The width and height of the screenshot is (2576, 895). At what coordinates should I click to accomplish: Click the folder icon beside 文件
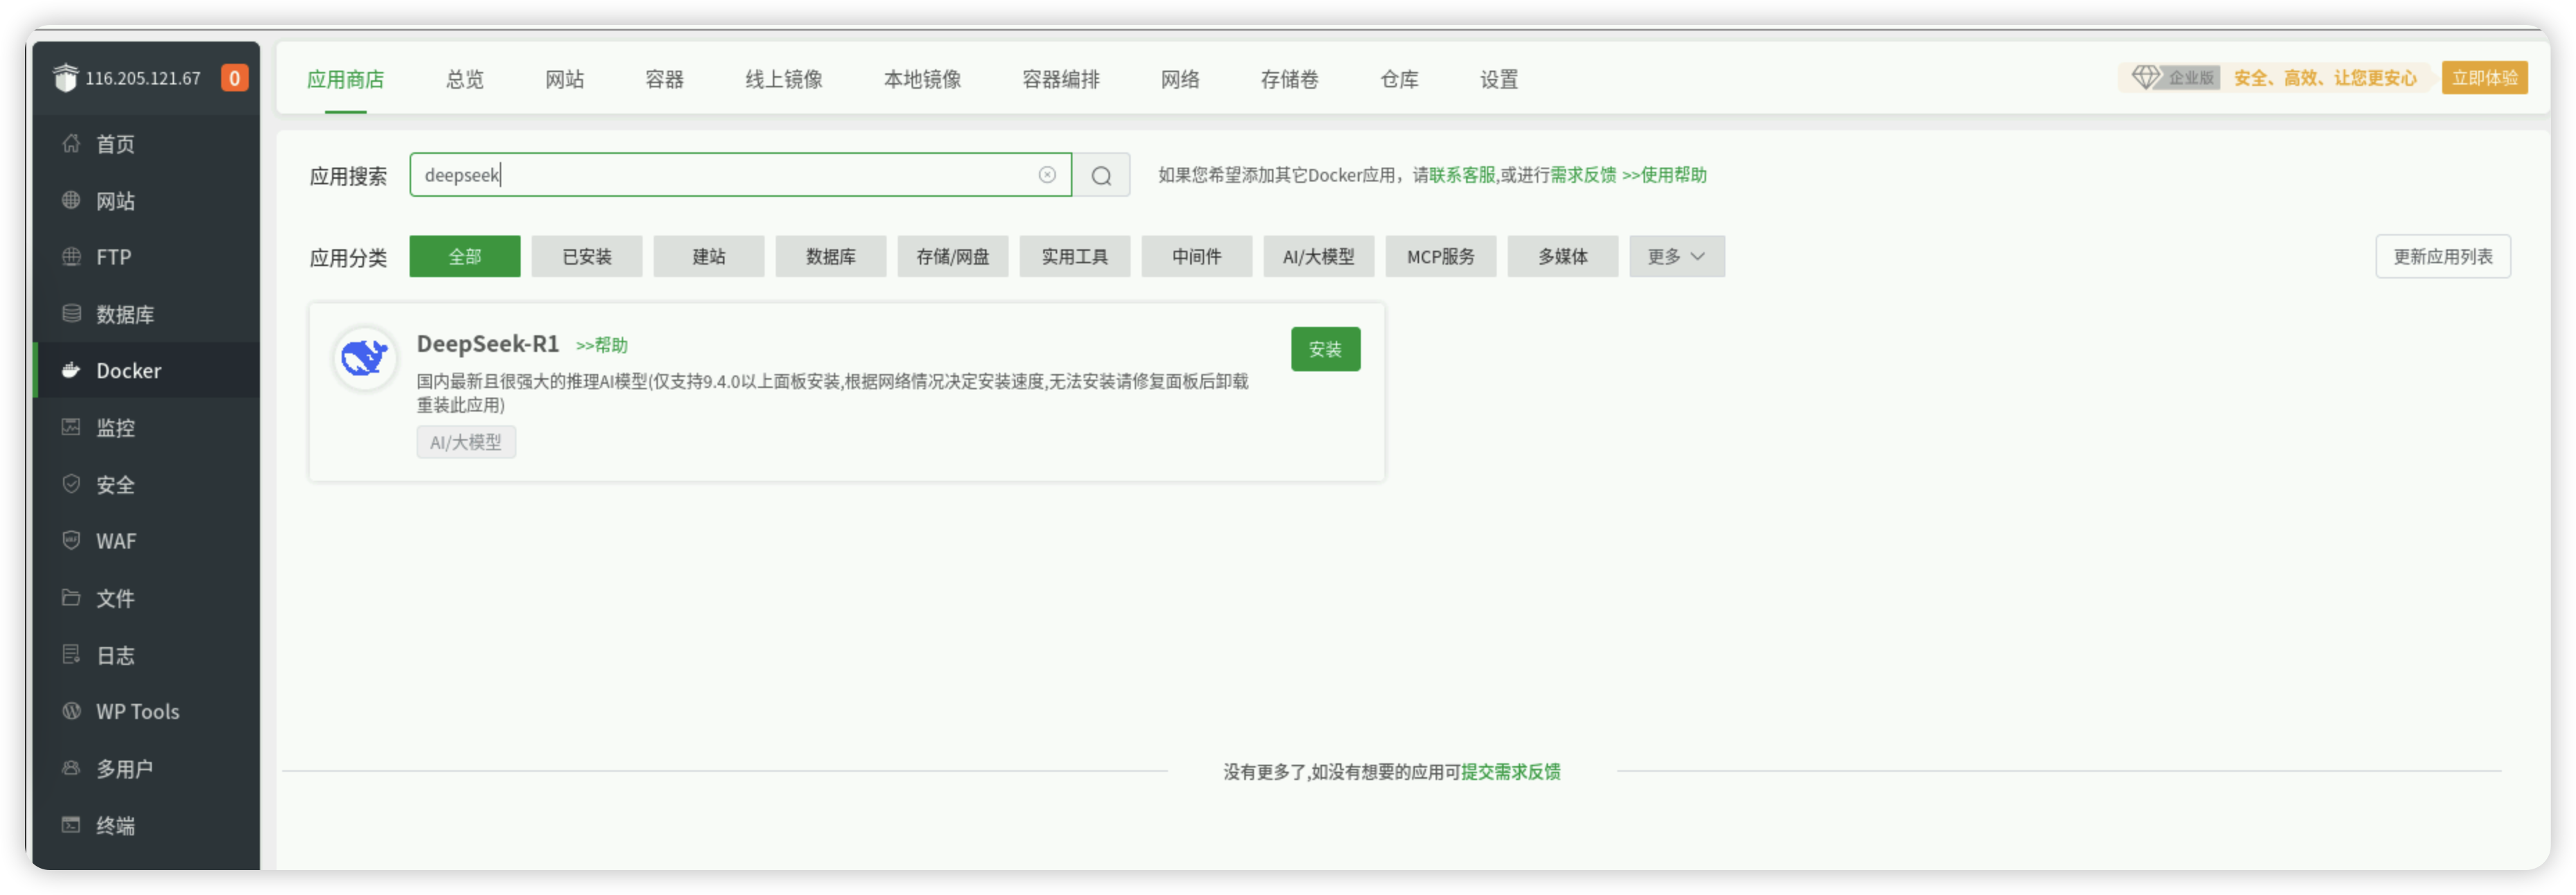pos(71,597)
